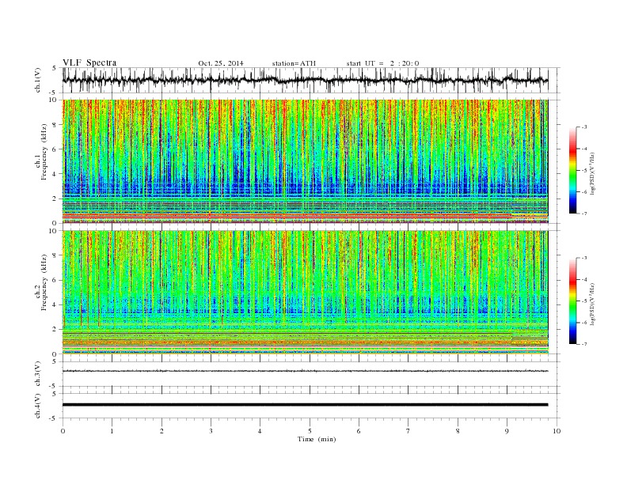Click the "ch.4(V)" axis label

tap(38, 406)
